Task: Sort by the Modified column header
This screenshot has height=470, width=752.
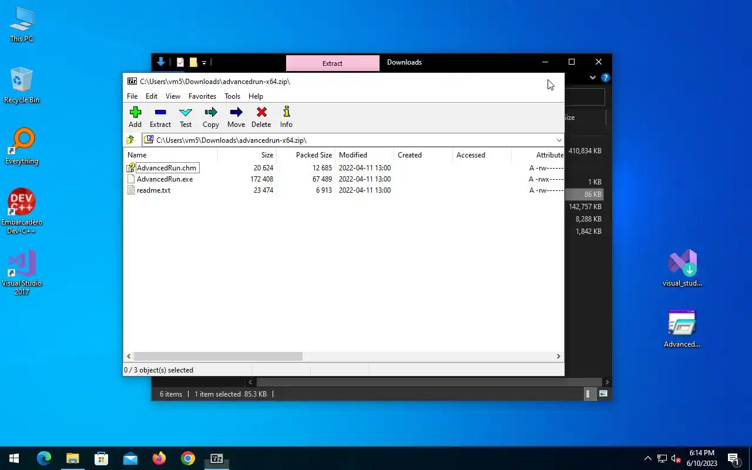Action: [364, 155]
